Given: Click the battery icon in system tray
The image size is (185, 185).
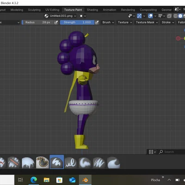Looking at the screenshot, I should [x=178, y=180].
